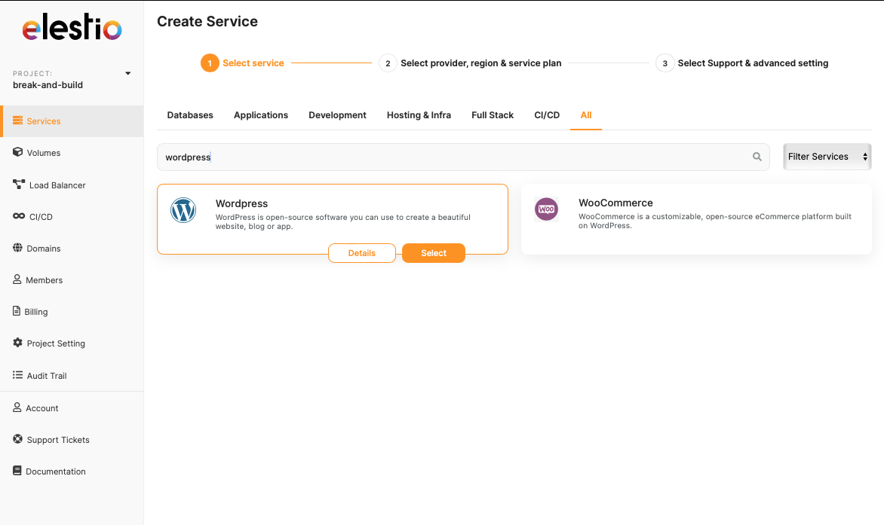Image resolution: width=884 pixels, height=525 pixels.
Task: Open the Audit Trail sidebar item
Action: [47, 376]
